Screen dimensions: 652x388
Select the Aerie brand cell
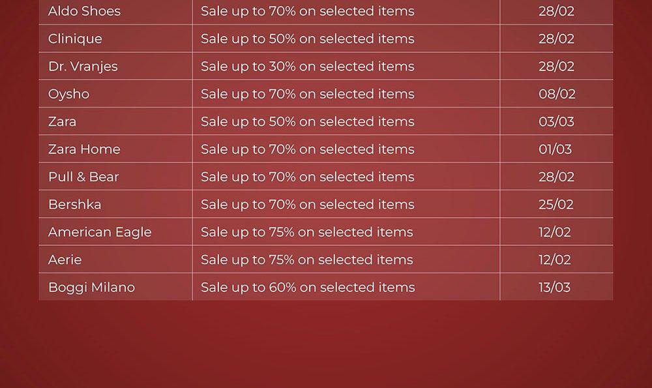tap(65, 260)
